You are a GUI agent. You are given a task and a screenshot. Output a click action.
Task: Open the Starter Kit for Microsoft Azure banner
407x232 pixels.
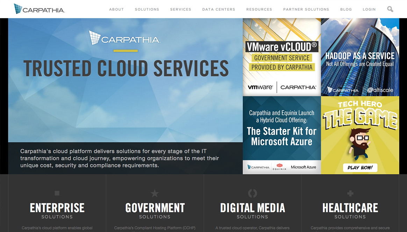pyautogui.click(x=282, y=135)
